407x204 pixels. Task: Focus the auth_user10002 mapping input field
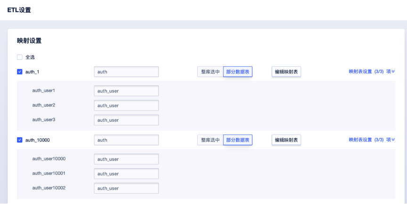click(x=126, y=188)
